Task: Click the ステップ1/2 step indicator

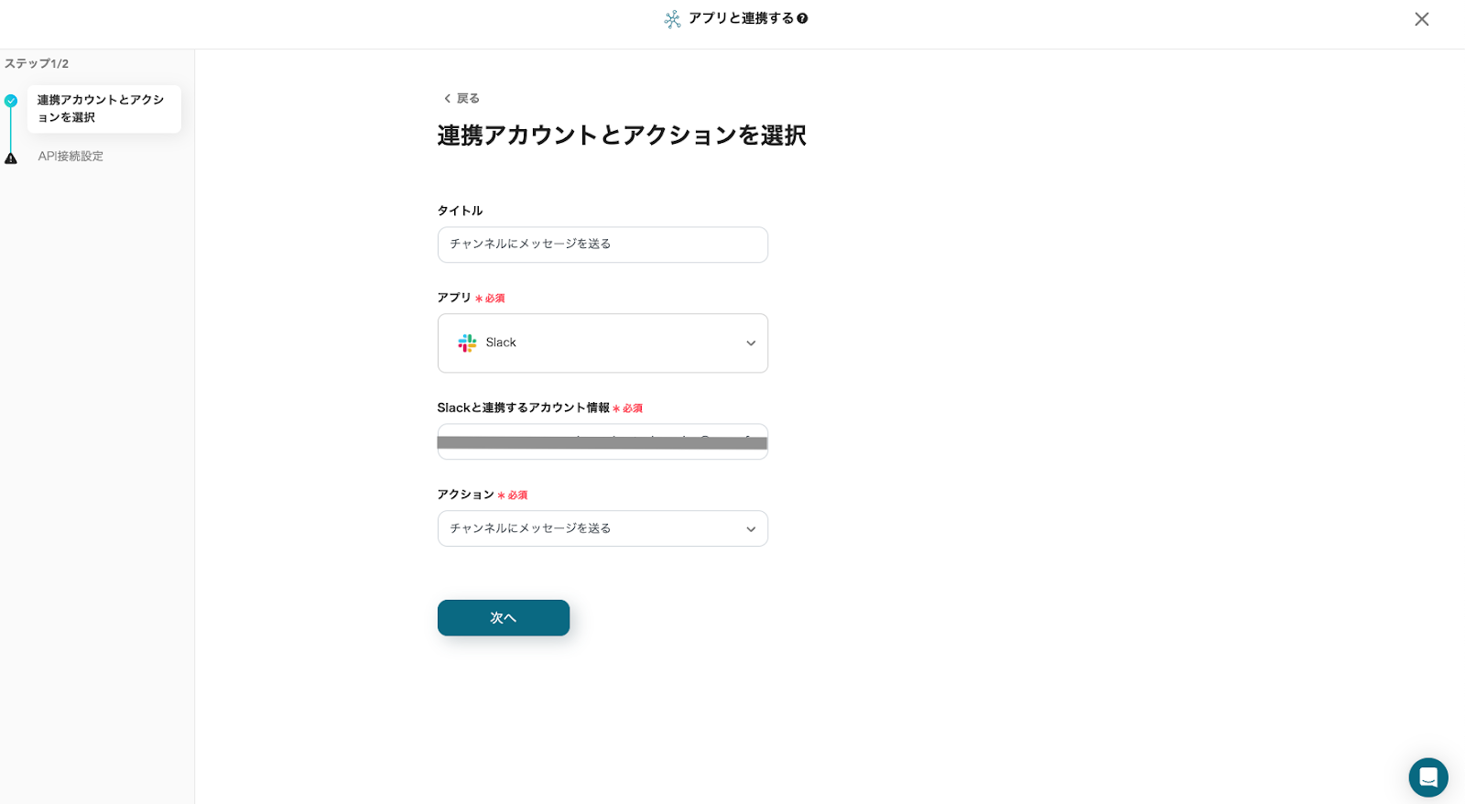Action: pyautogui.click(x=37, y=64)
